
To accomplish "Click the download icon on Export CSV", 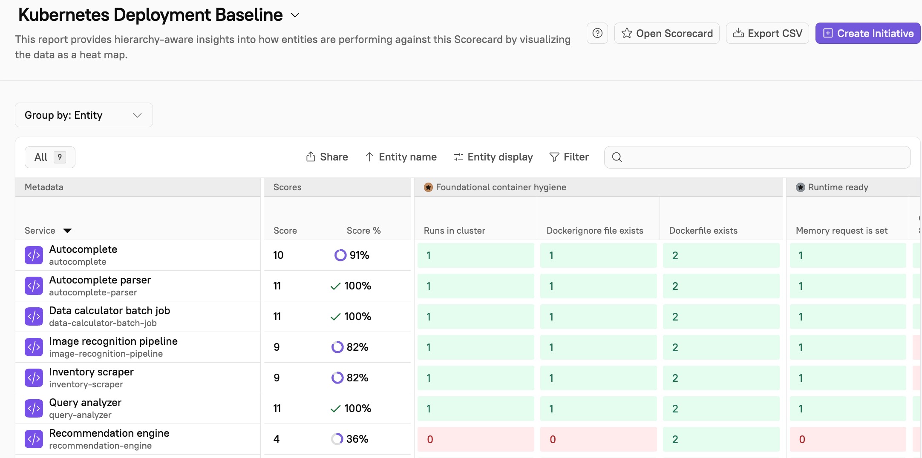I will pos(738,33).
